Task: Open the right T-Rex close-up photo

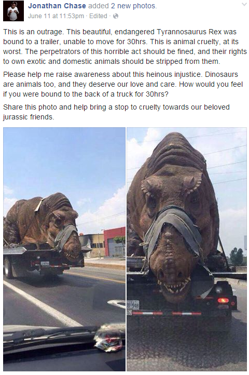Action: (187, 249)
